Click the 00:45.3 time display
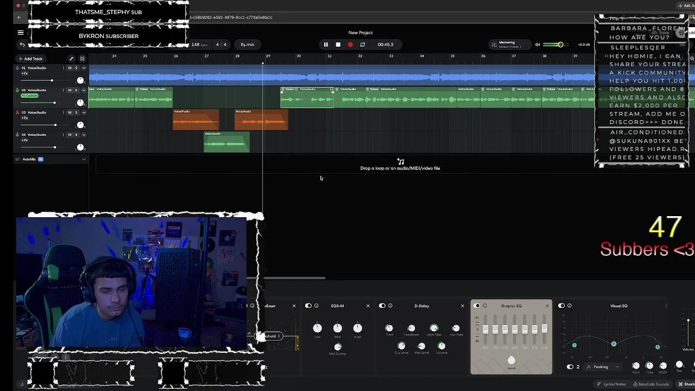Viewport: 695px width, 391px height. [386, 45]
